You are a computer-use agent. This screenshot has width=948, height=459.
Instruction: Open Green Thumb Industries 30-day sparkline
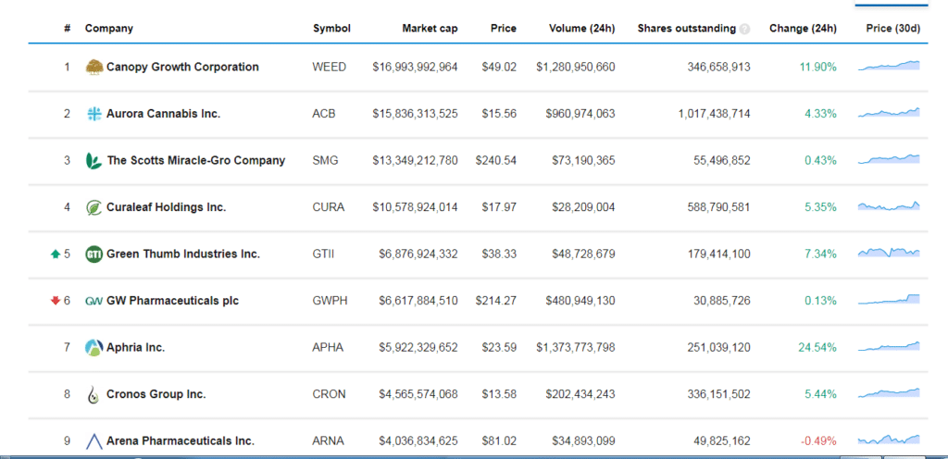click(x=889, y=253)
